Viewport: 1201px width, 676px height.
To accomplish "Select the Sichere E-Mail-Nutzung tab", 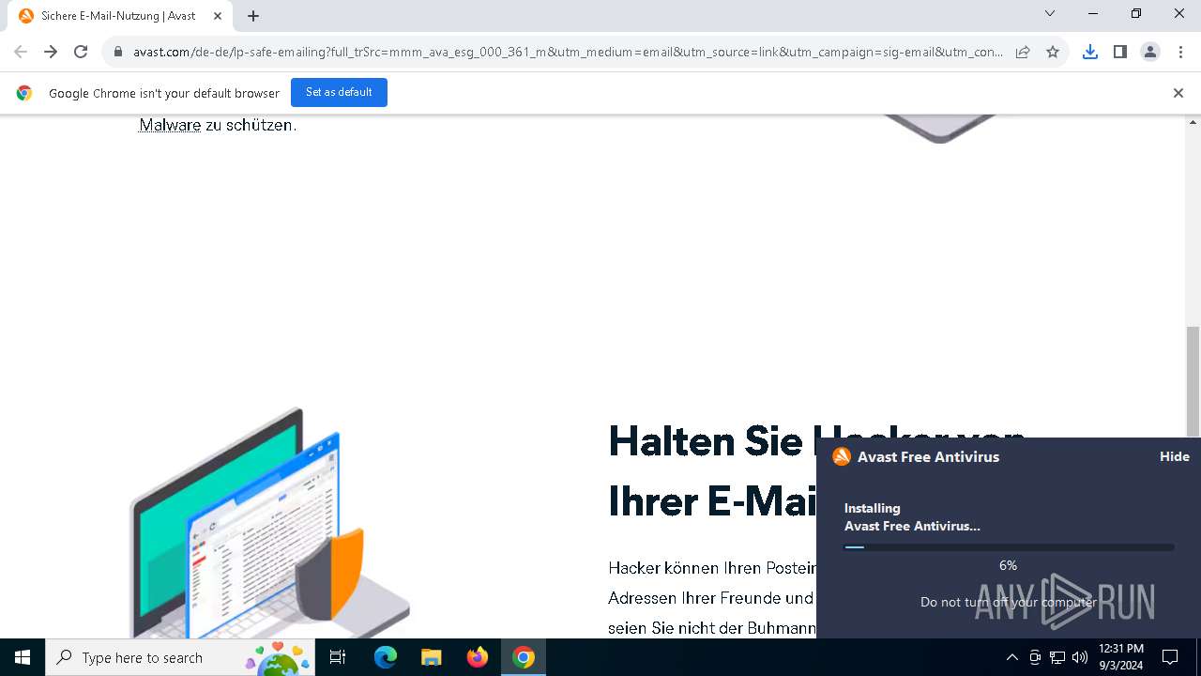I will 118,16.
